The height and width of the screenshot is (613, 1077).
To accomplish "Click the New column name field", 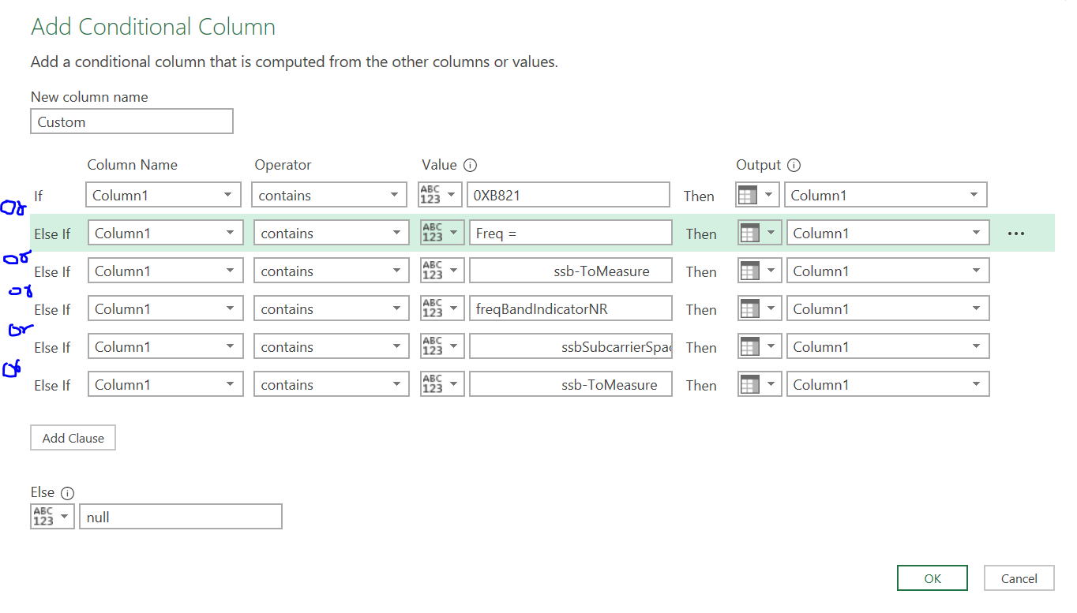I will 132,122.
